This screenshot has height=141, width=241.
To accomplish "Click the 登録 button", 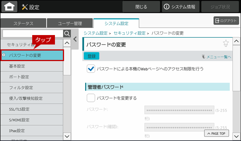I will point(91,56).
